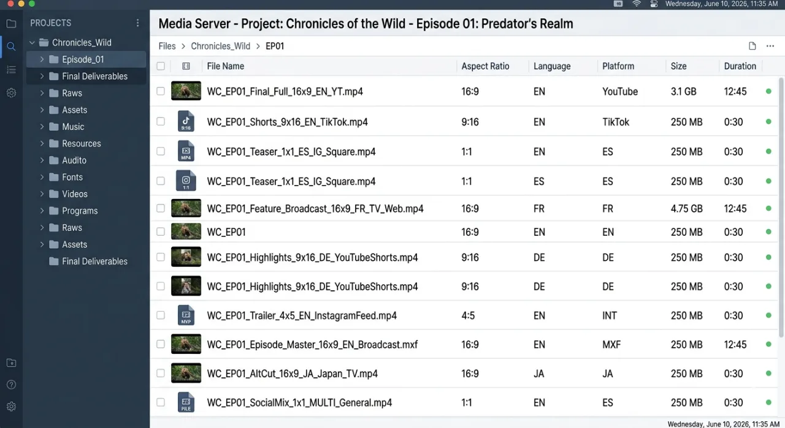Open the three-dot more options menu
The height and width of the screenshot is (428, 785).
coord(770,46)
